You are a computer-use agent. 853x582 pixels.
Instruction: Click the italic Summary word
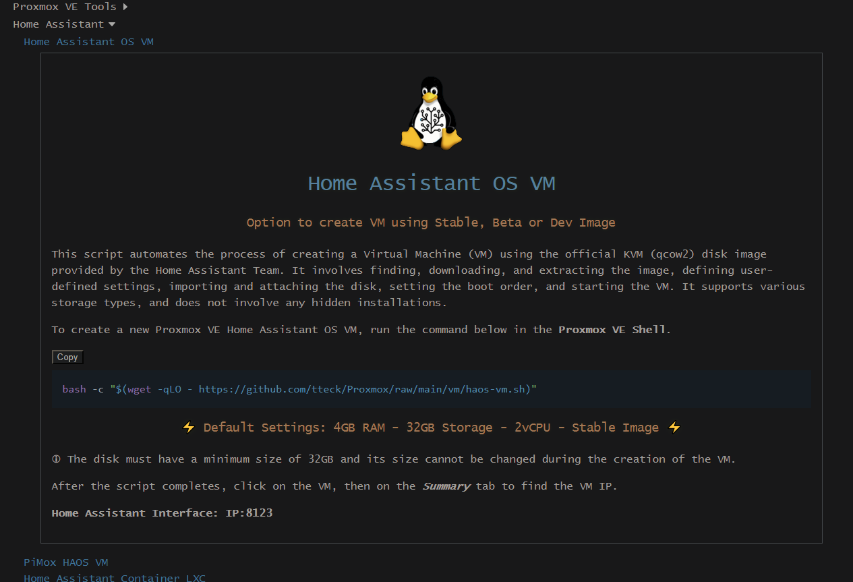[446, 486]
